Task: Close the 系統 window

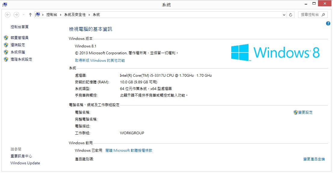Action: click(x=325, y=4)
